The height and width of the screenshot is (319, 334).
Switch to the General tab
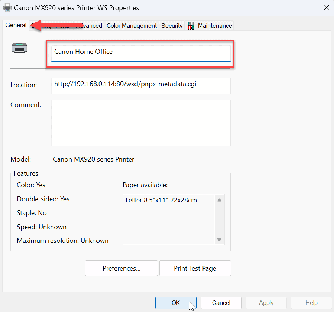(16, 25)
